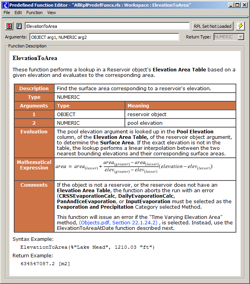250x284 pixels.
Task: Click the Mathematical Expression header cell
Action: tap(34, 169)
